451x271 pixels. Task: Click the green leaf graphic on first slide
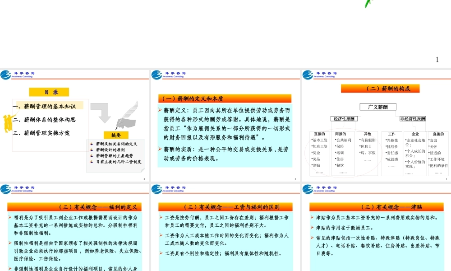368,4
